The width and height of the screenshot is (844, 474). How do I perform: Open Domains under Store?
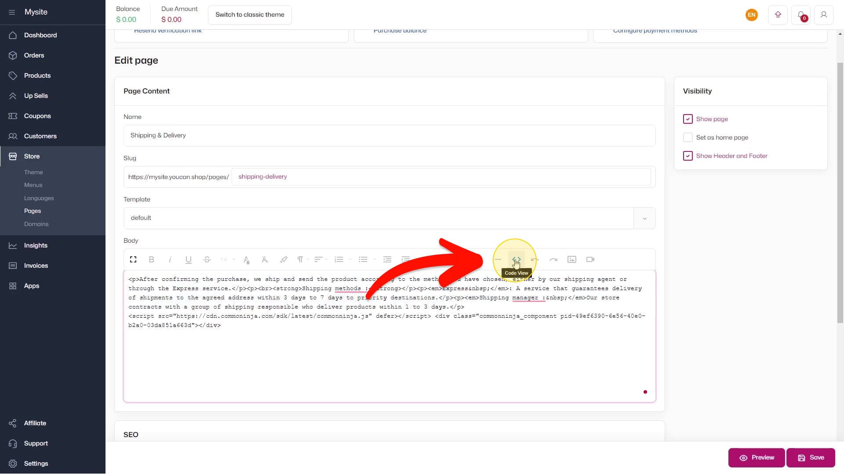(36, 224)
